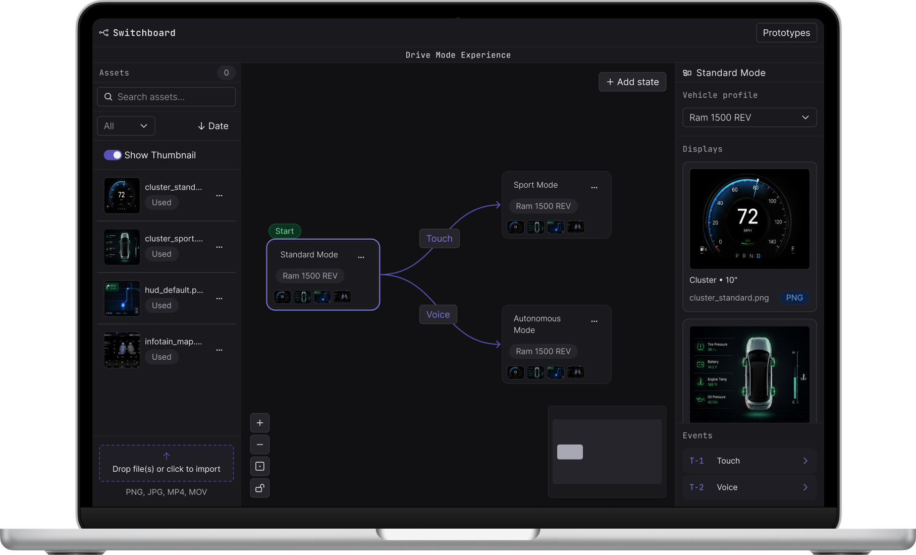This screenshot has height=555, width=916.
Task: Select the Standard Mode state node
Action: point(323,274)
